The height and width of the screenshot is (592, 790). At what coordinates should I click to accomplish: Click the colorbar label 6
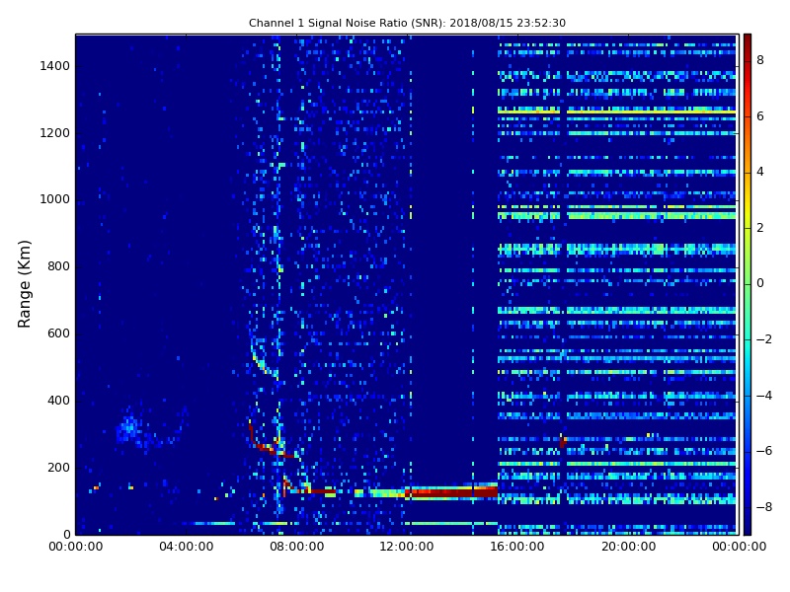tap(760, 116)
